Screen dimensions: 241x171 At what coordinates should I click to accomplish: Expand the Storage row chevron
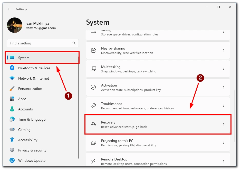point(224,32)
